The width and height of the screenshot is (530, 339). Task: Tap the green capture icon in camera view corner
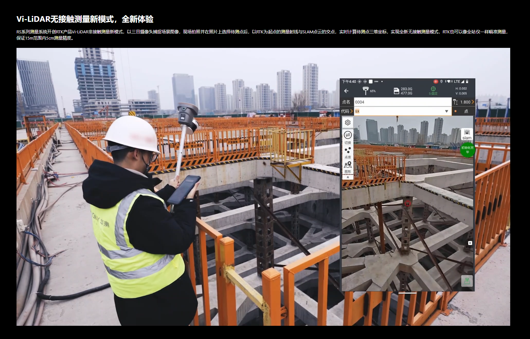pos(467,281)
